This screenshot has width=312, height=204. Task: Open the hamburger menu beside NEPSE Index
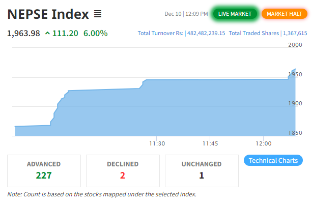coord(98,14)
